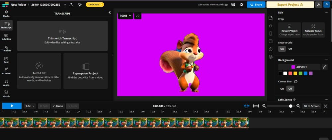Show Canvas Blur help info icon
Viewport: 332px width, 140px height.
pos(296,81)
